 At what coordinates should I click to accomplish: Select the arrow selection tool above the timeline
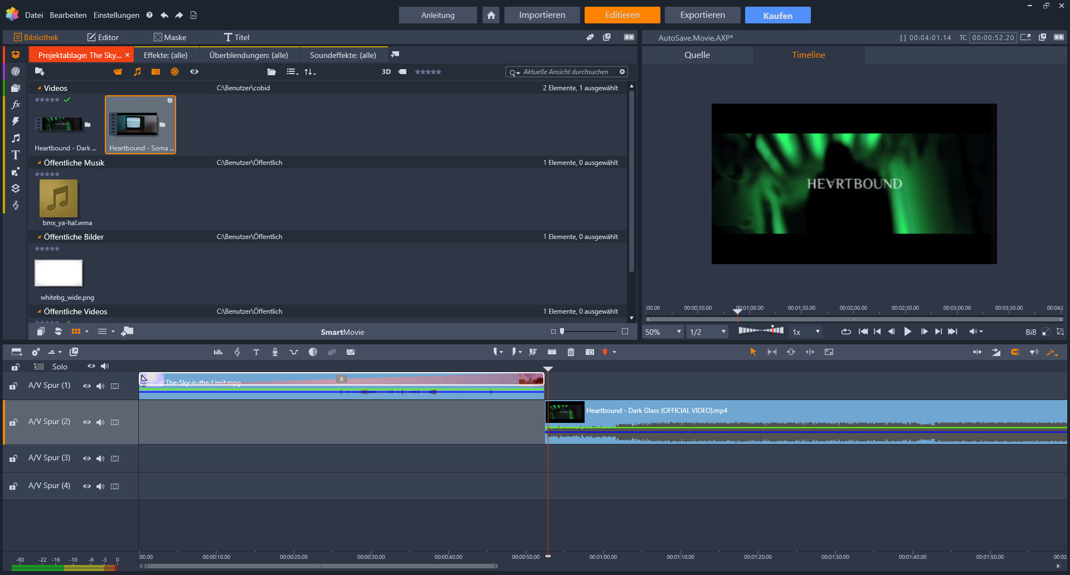point(753,352)
